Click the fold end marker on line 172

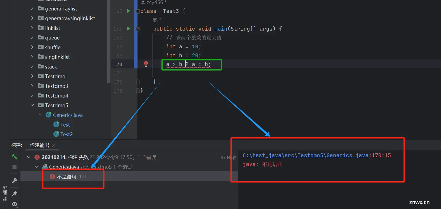coord(138,82)
